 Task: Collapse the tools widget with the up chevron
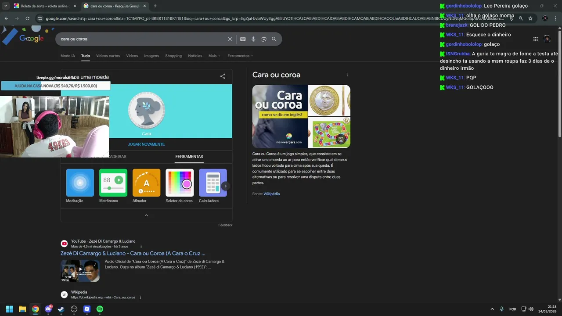click(x=146, y=215)
